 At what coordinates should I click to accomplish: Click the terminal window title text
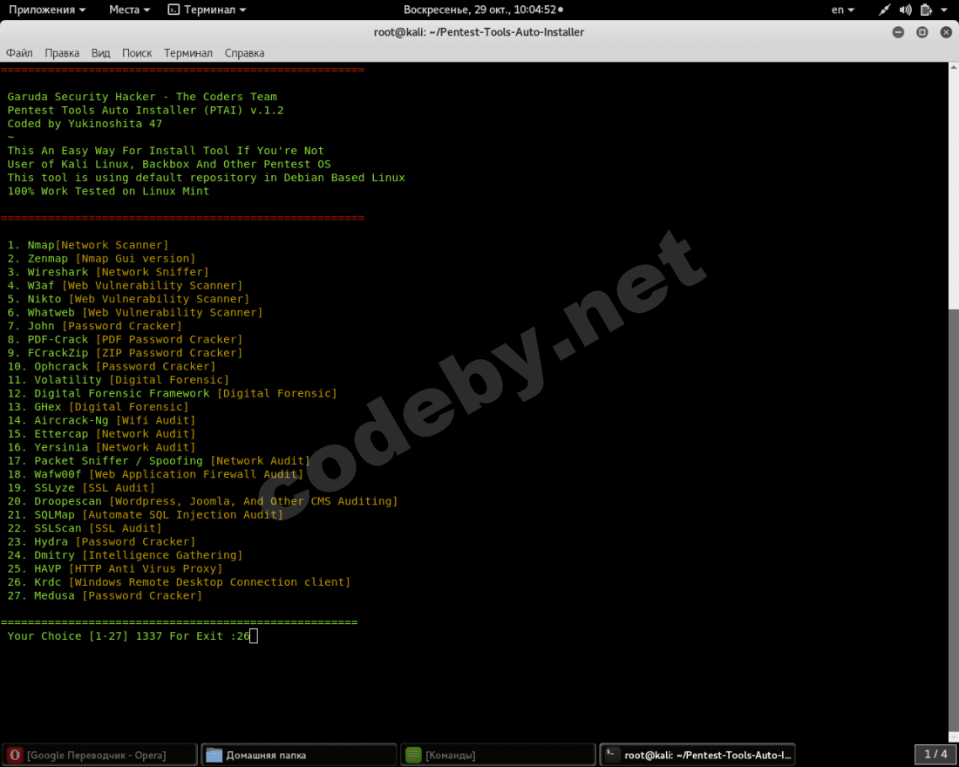tap(479, 31)
